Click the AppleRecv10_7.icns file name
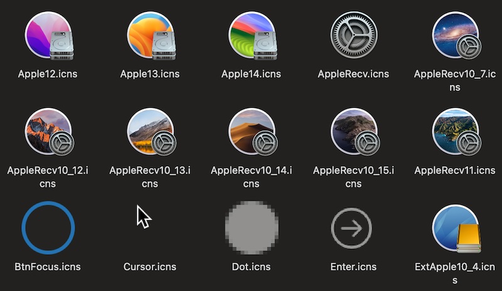Image resolution: width=502 pixels, height=291 pixels. 455,80
